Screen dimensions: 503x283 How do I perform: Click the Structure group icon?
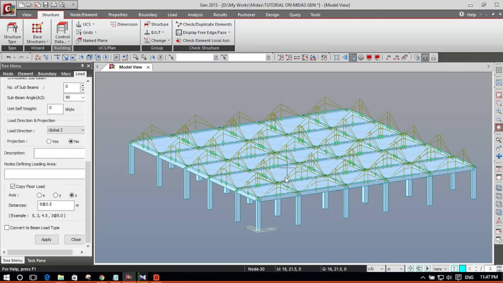(156, 24)
